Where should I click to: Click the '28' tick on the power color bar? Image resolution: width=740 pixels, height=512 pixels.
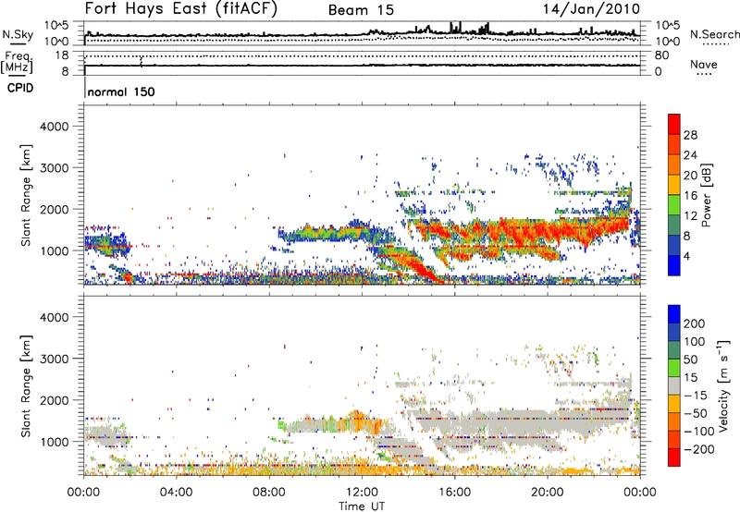[690, 135]
